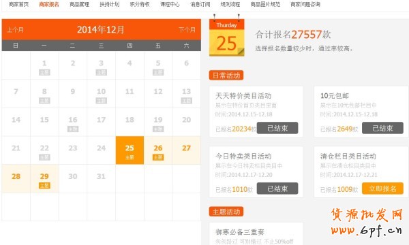Open the 清仓栏目类目活动 title
The height and width of the screenshot is (245, 409).
coord(348,157)
